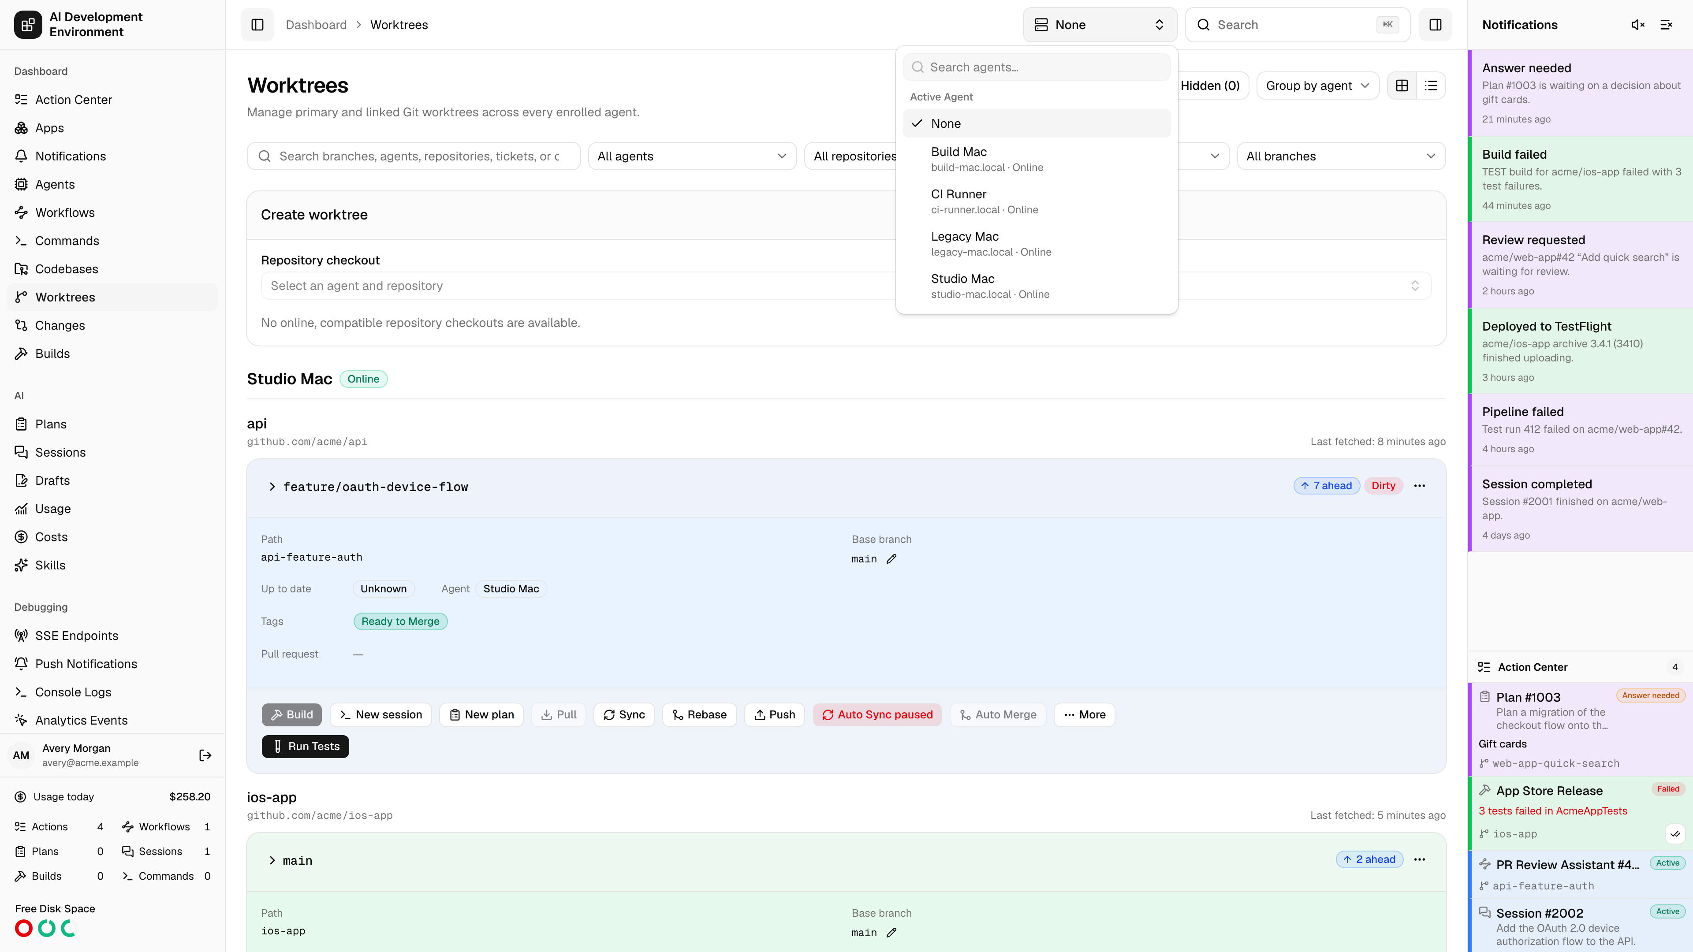Click the sign-out icon beside Avery Morgan

point(205,755)
